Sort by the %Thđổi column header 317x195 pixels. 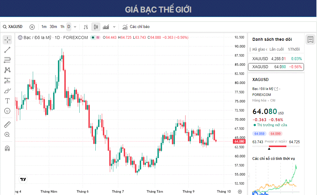(294, 49)
